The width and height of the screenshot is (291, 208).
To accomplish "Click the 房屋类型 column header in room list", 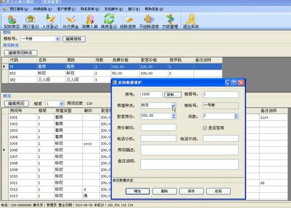I will click(68, 111).
